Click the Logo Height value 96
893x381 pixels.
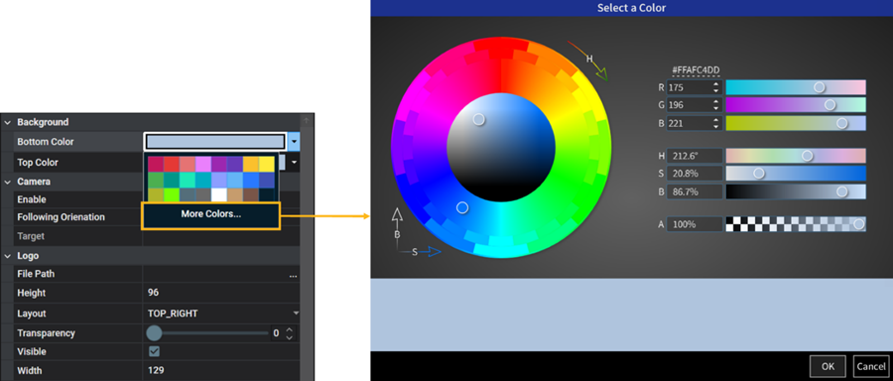pyautogui.click(x=153, y=293)
